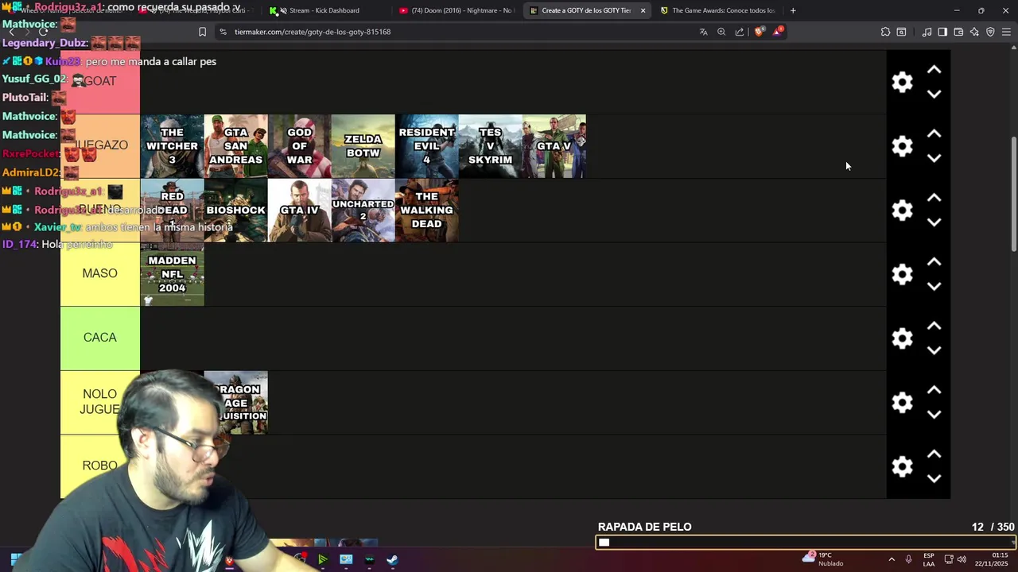1018x572 pixels.
Task: Move CACA row up with arrow
Action: 934,327
